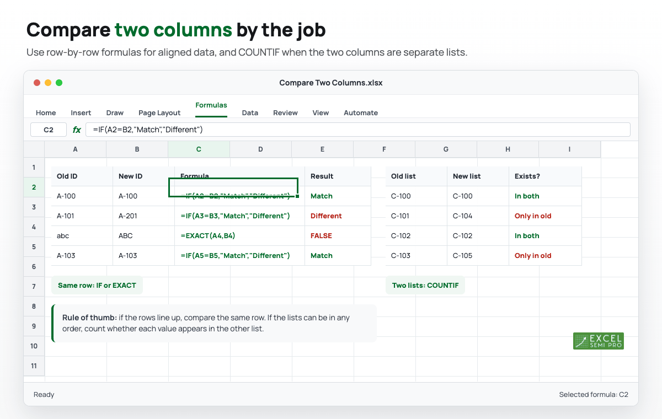
Task: Open the Home ribbon tab
Action: click(x=46, y=112)
